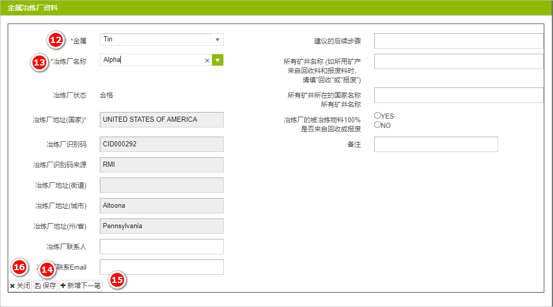Click the Pennsylvania state field
The height and width of the screenshot is (307, 553).
coord(161,226)
